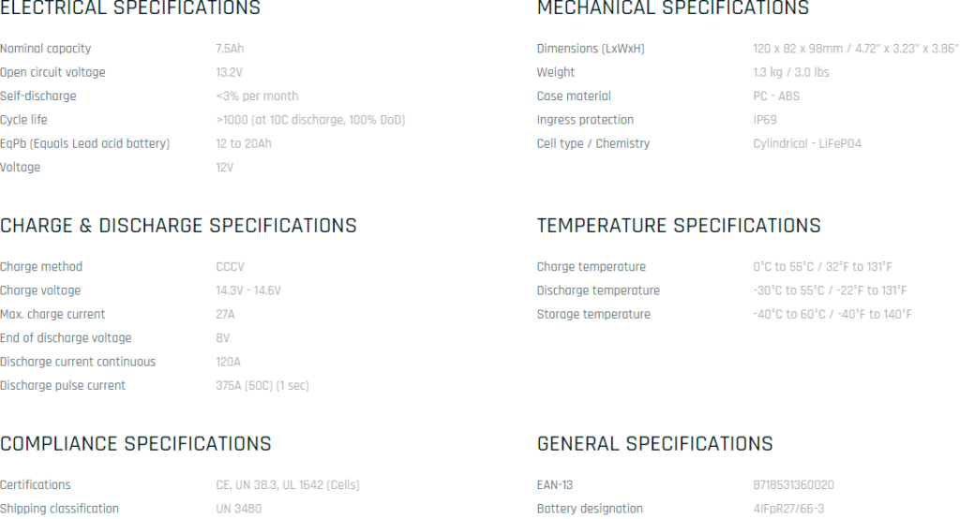Click the Cylindrical - LiFePO4 chemistry value
960x519 pixels.
click(806, 143)
